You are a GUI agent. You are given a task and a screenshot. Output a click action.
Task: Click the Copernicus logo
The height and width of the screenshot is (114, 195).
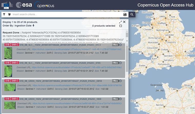coord(44,5)
